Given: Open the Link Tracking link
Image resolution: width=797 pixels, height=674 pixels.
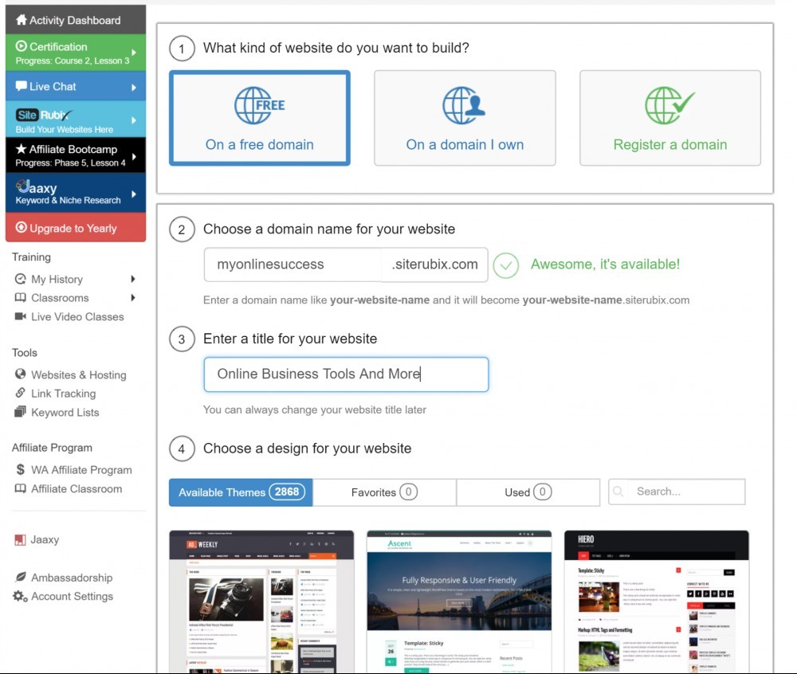Looking at the screenshot, I should [x=64, y=393].
